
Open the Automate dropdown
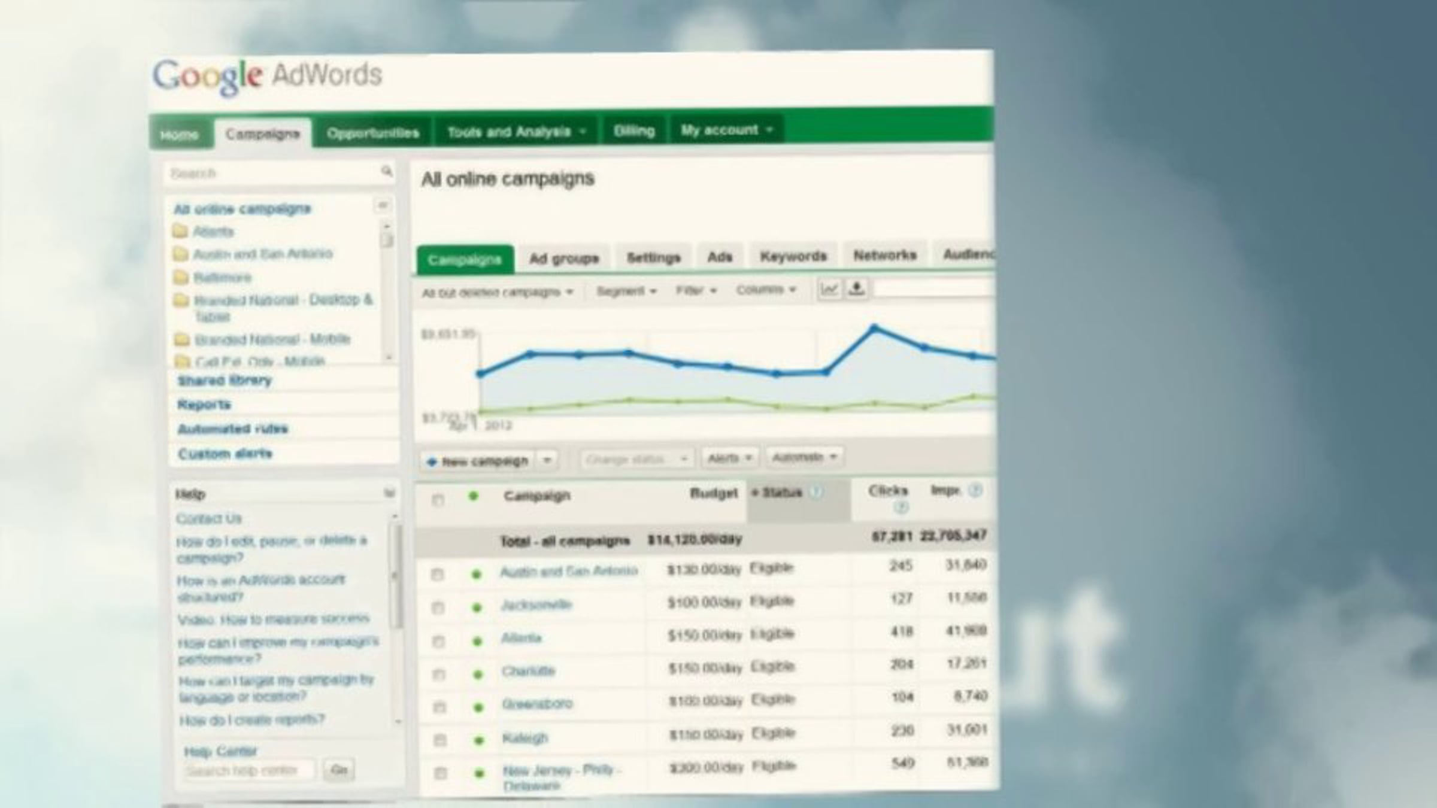pyautogui.click(x=805, y=457)
